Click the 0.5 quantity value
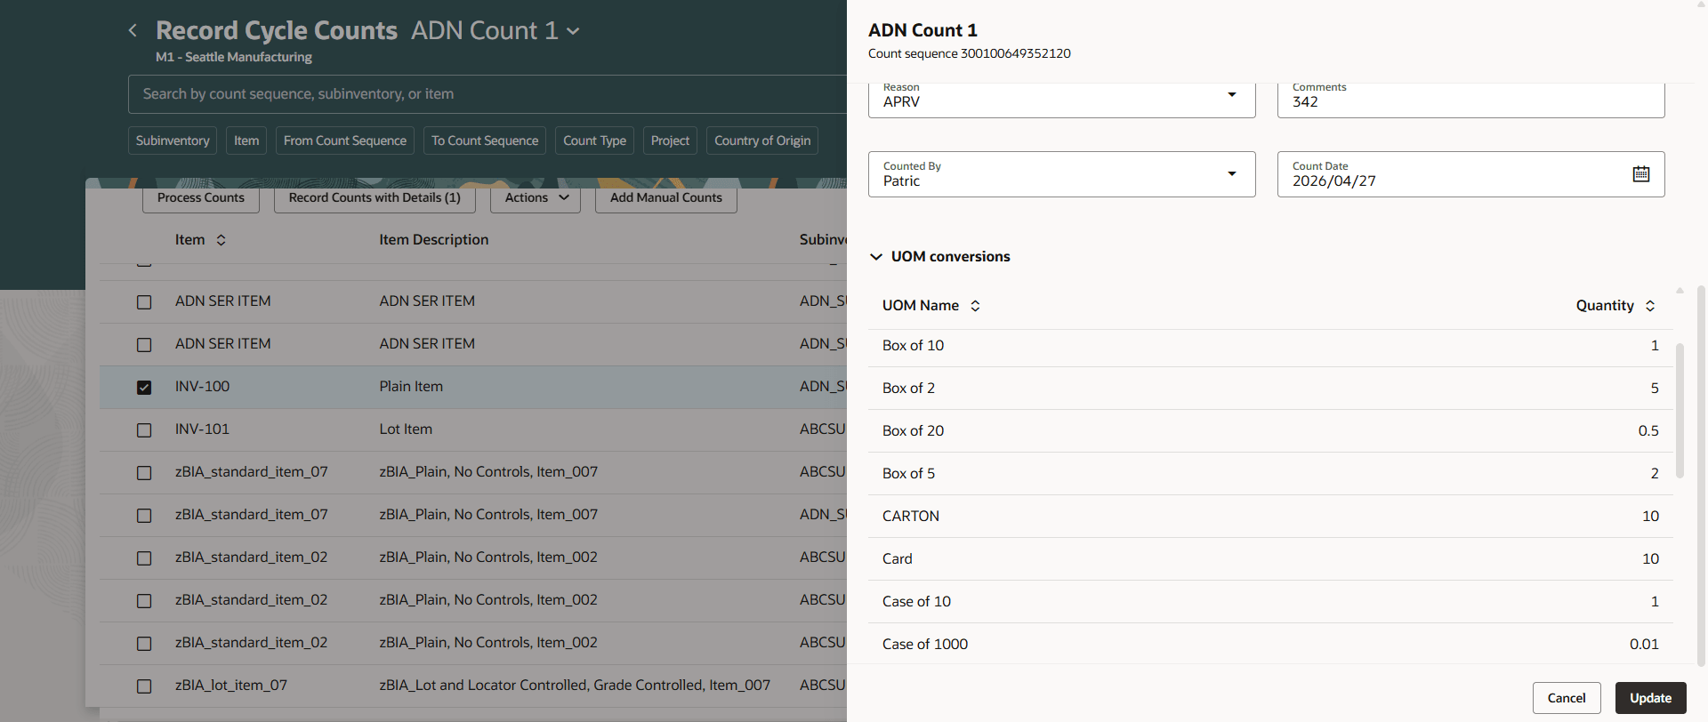 click(x=1648, y=431)
